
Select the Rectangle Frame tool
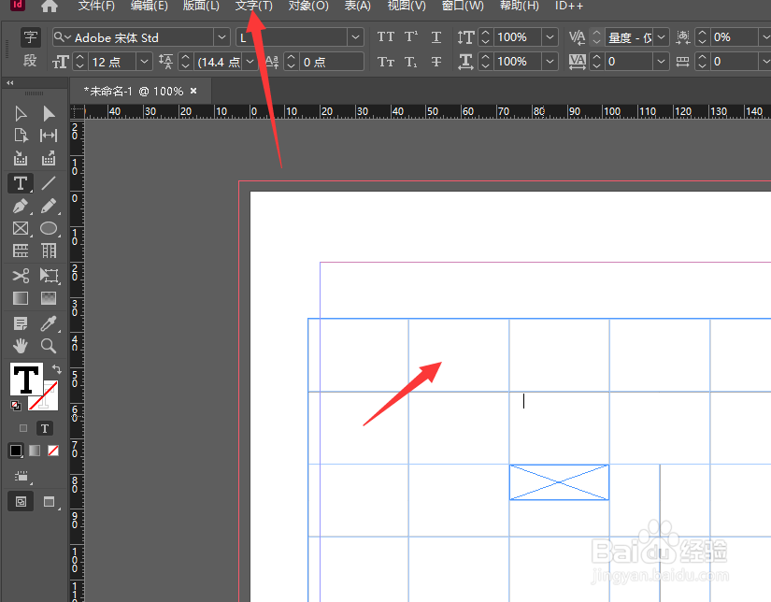click(21, 228)
